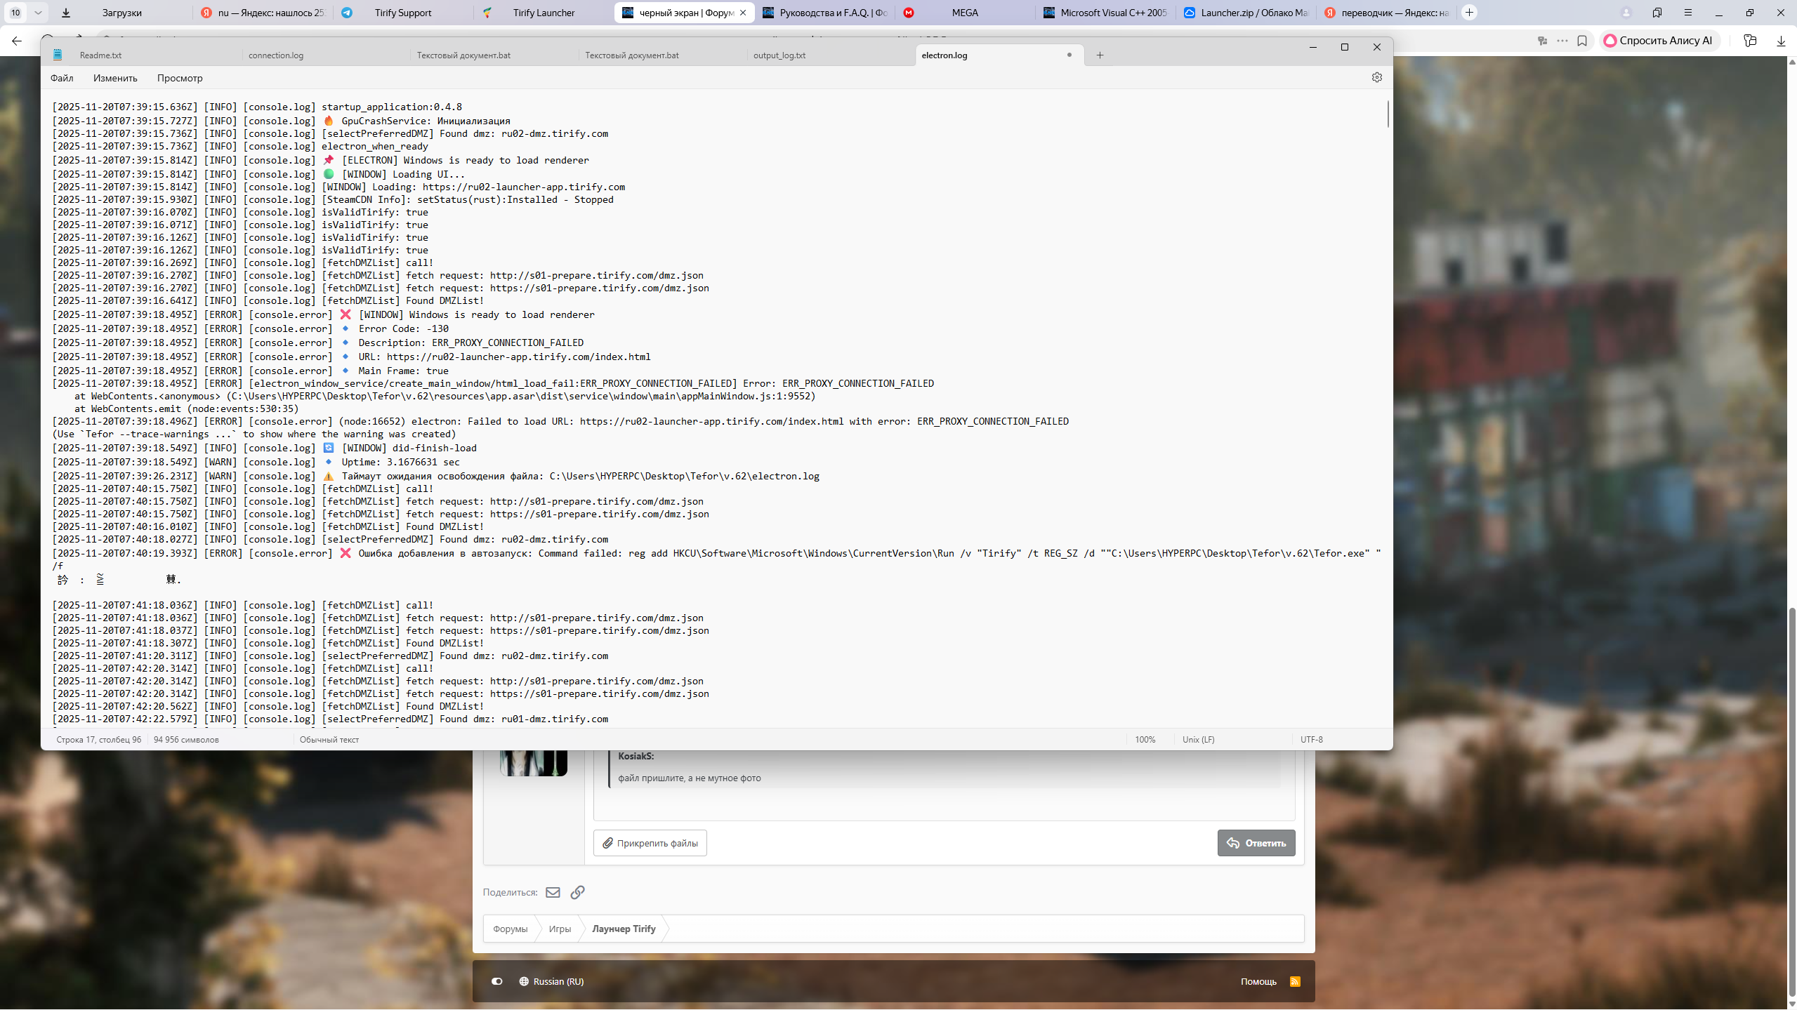Click Прикрепить файлы attach button

pyautogui.click(x=650, y=843)
